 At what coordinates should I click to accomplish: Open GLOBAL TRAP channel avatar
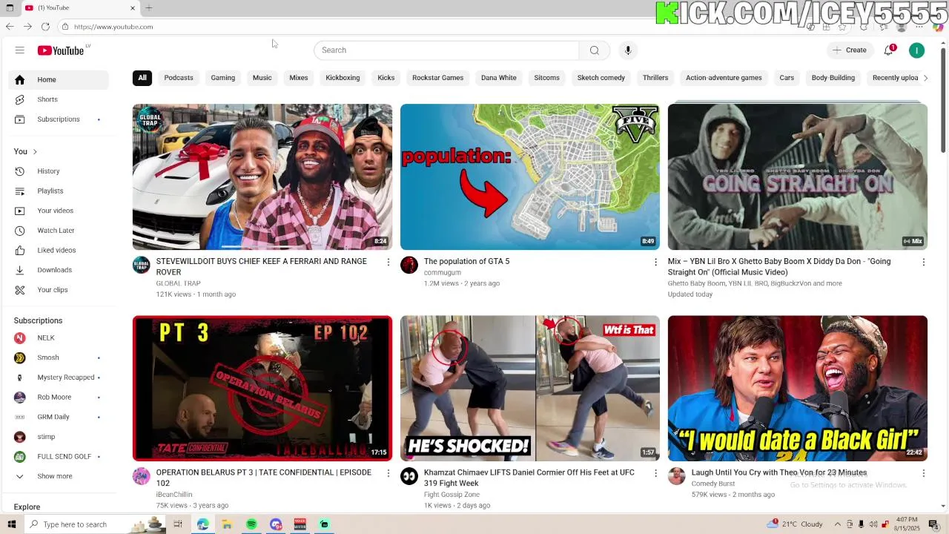pyautogui.click(x=141, y=266)
